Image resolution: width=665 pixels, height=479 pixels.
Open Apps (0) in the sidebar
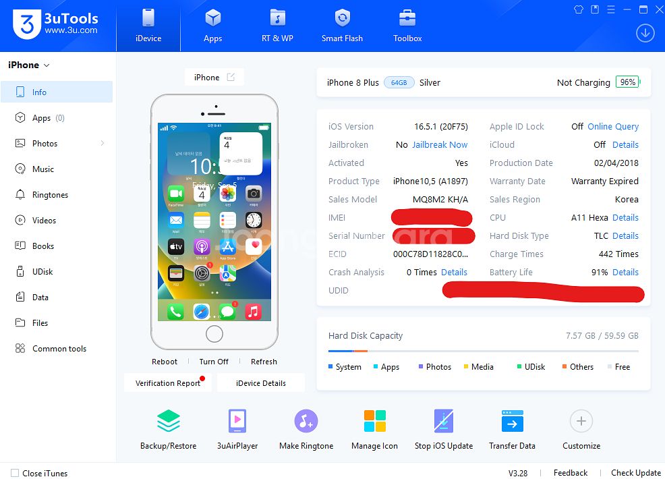coord(57,118)
